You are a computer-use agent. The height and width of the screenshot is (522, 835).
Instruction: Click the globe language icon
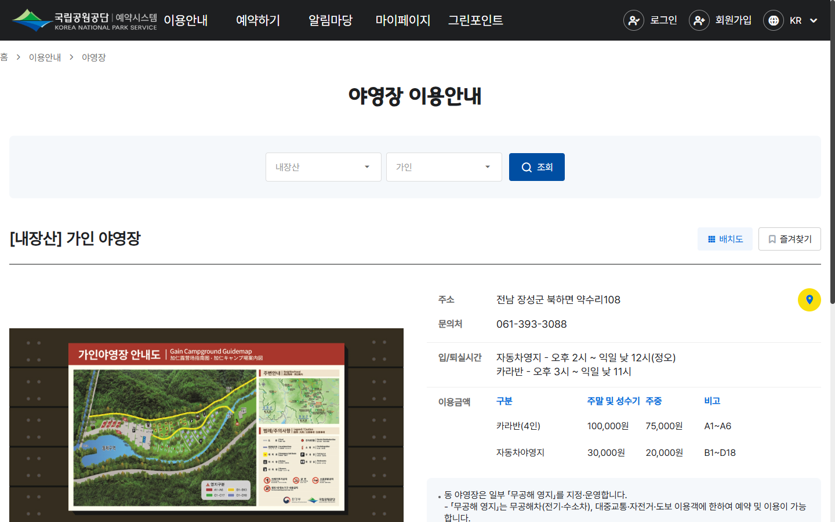tap(774, 20)
